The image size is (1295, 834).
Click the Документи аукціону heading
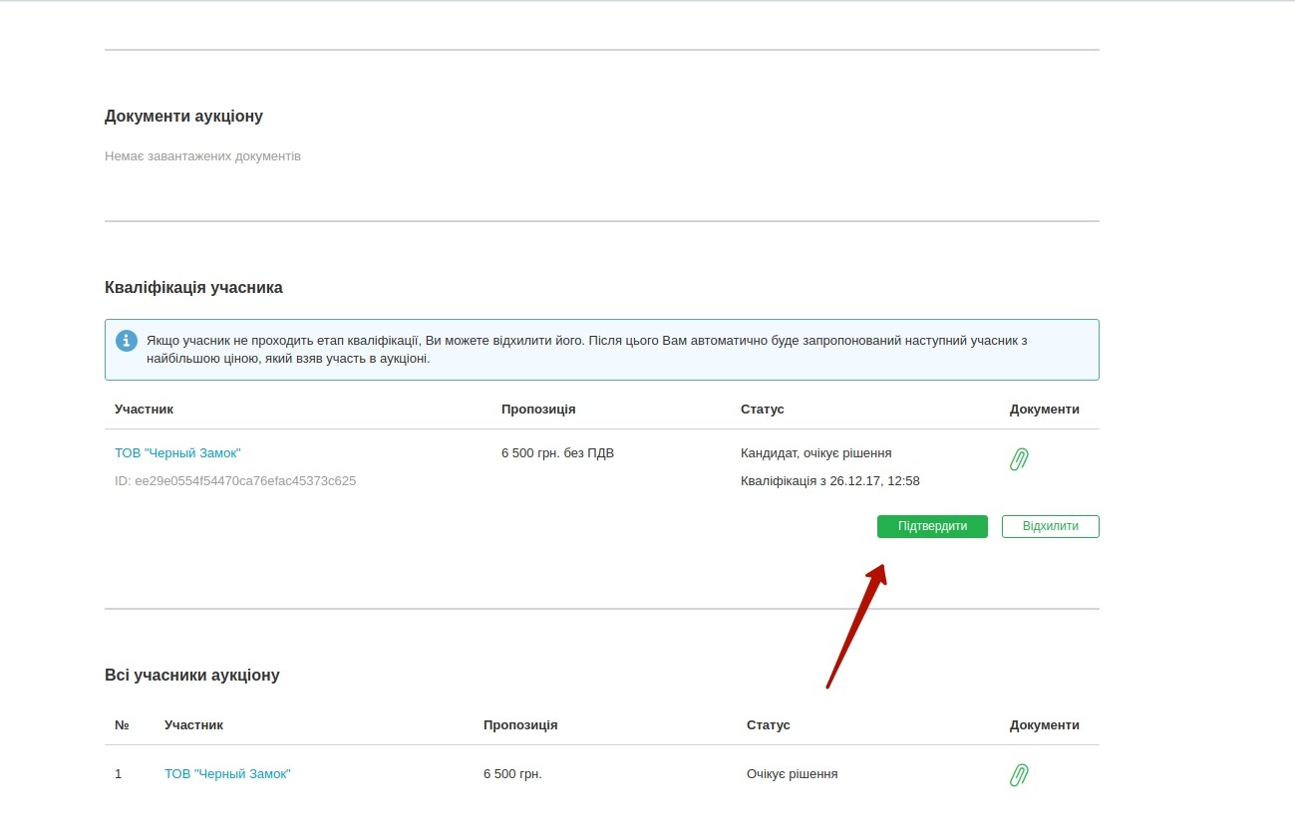click(183, 117)
